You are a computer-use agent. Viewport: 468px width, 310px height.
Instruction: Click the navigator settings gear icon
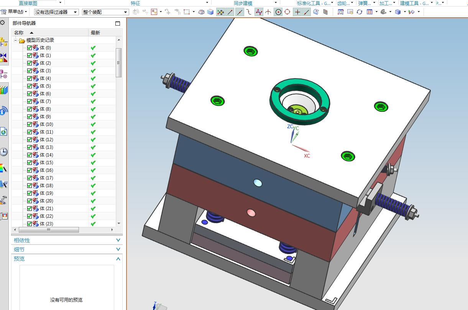(x=3, y=23)
